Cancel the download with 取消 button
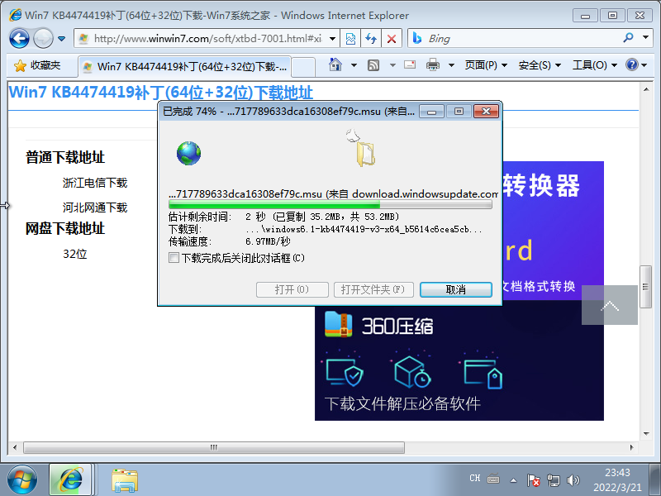Viewport: 661px width, 496px height. click(x=455, y=289)
